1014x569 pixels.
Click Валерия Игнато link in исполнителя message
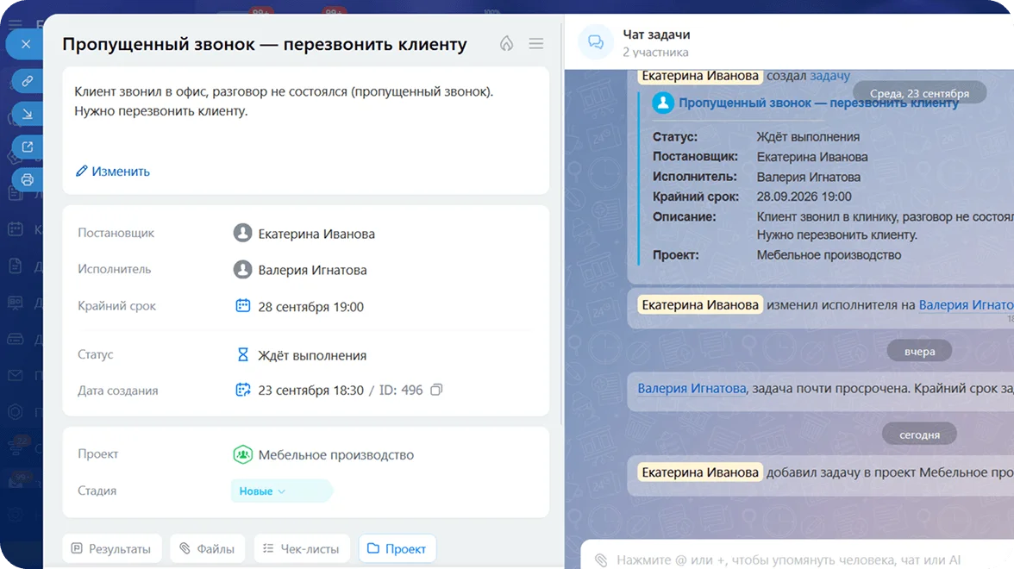pos(966,304)
